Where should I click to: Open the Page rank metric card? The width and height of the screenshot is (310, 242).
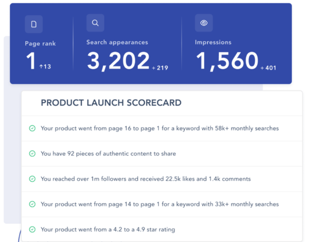tap(40, 43)
